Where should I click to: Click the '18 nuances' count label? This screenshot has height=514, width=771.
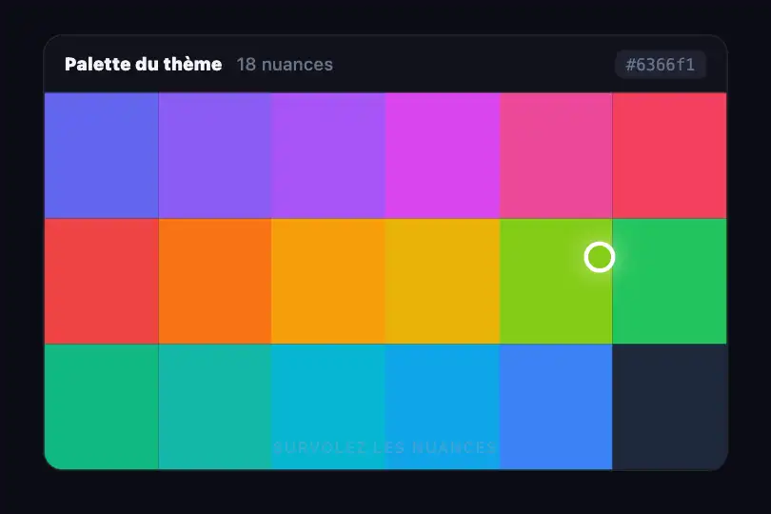pos(285,65)
